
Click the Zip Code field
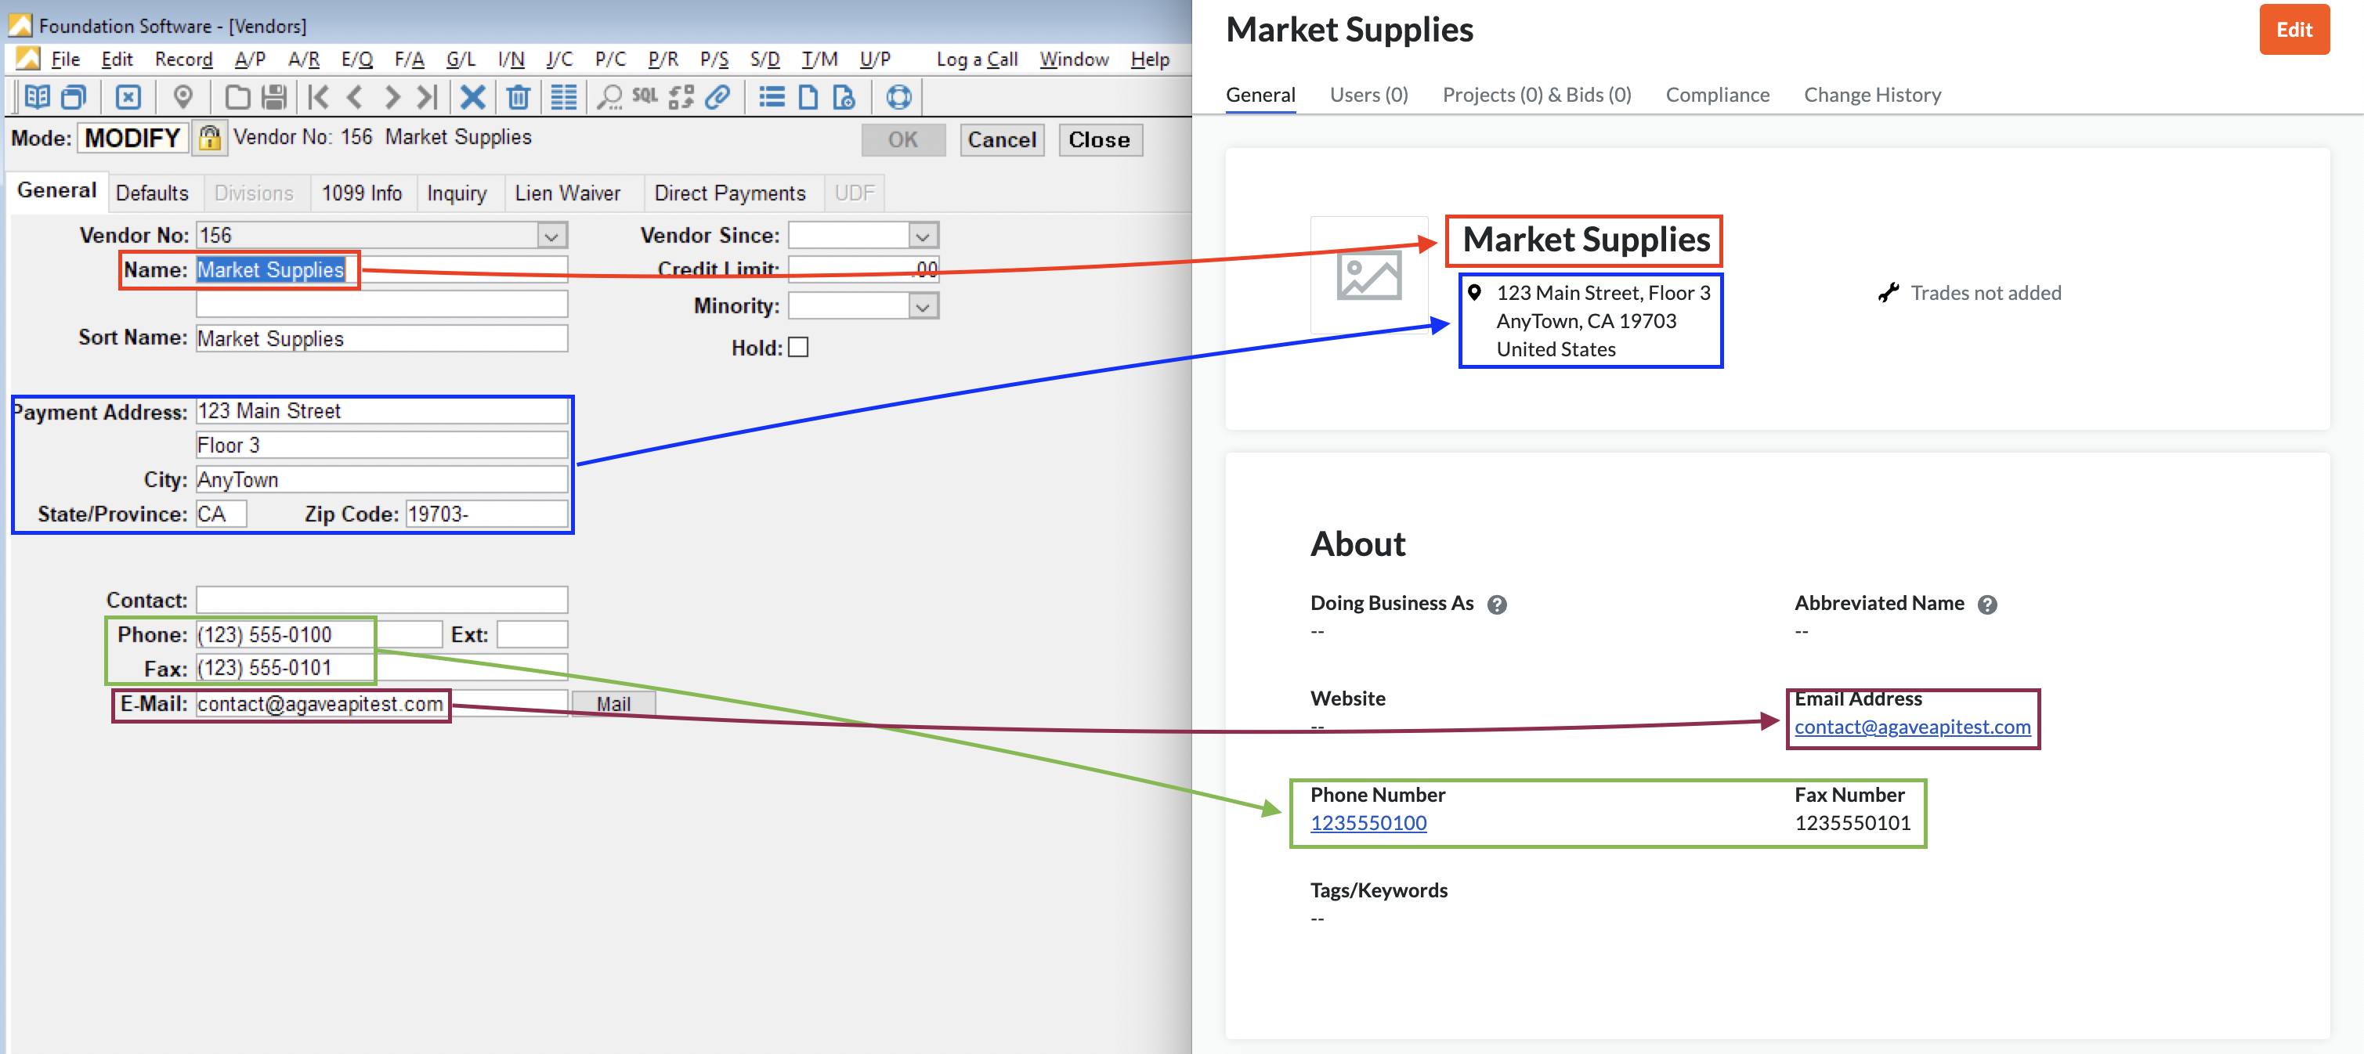[x=486, y=514]
